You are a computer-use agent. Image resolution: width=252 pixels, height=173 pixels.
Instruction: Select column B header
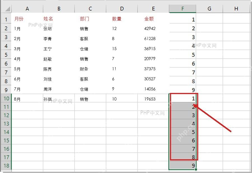point(59,9)
